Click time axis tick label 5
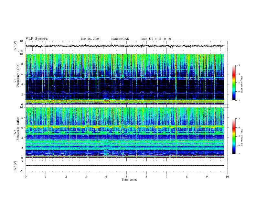This screenshot has width=256, height=198. 126,177
